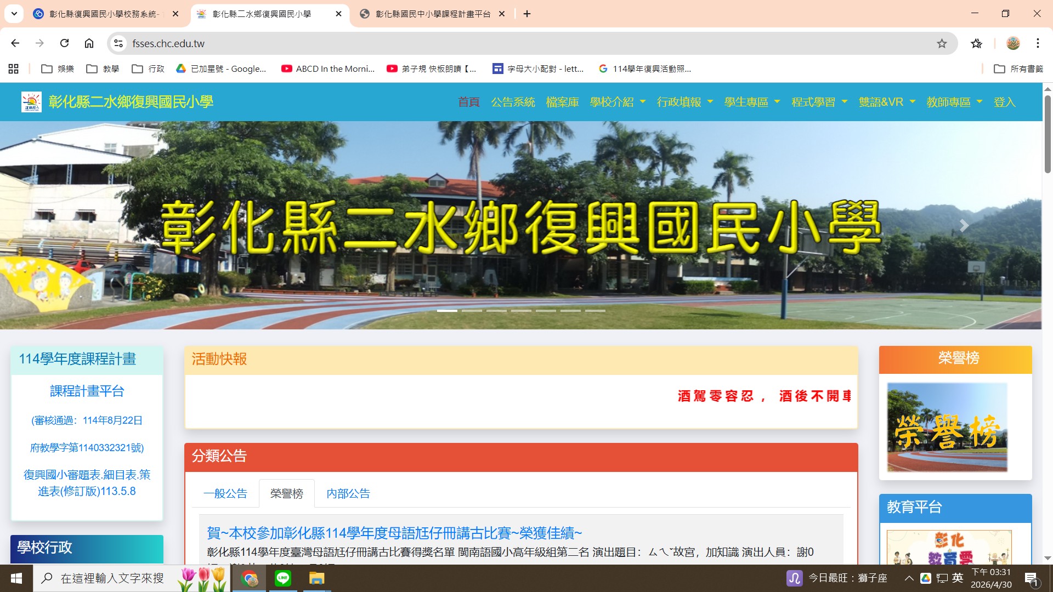Click the browser back arrow
1053x592 pixels.
[15, 43]
